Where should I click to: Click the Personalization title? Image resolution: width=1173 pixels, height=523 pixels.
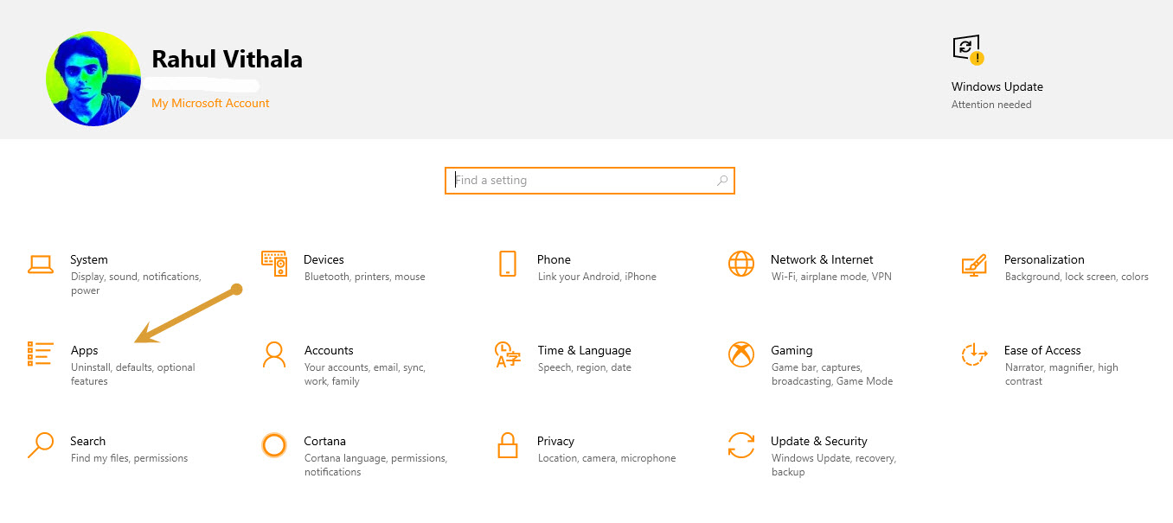coord(1044,259)
